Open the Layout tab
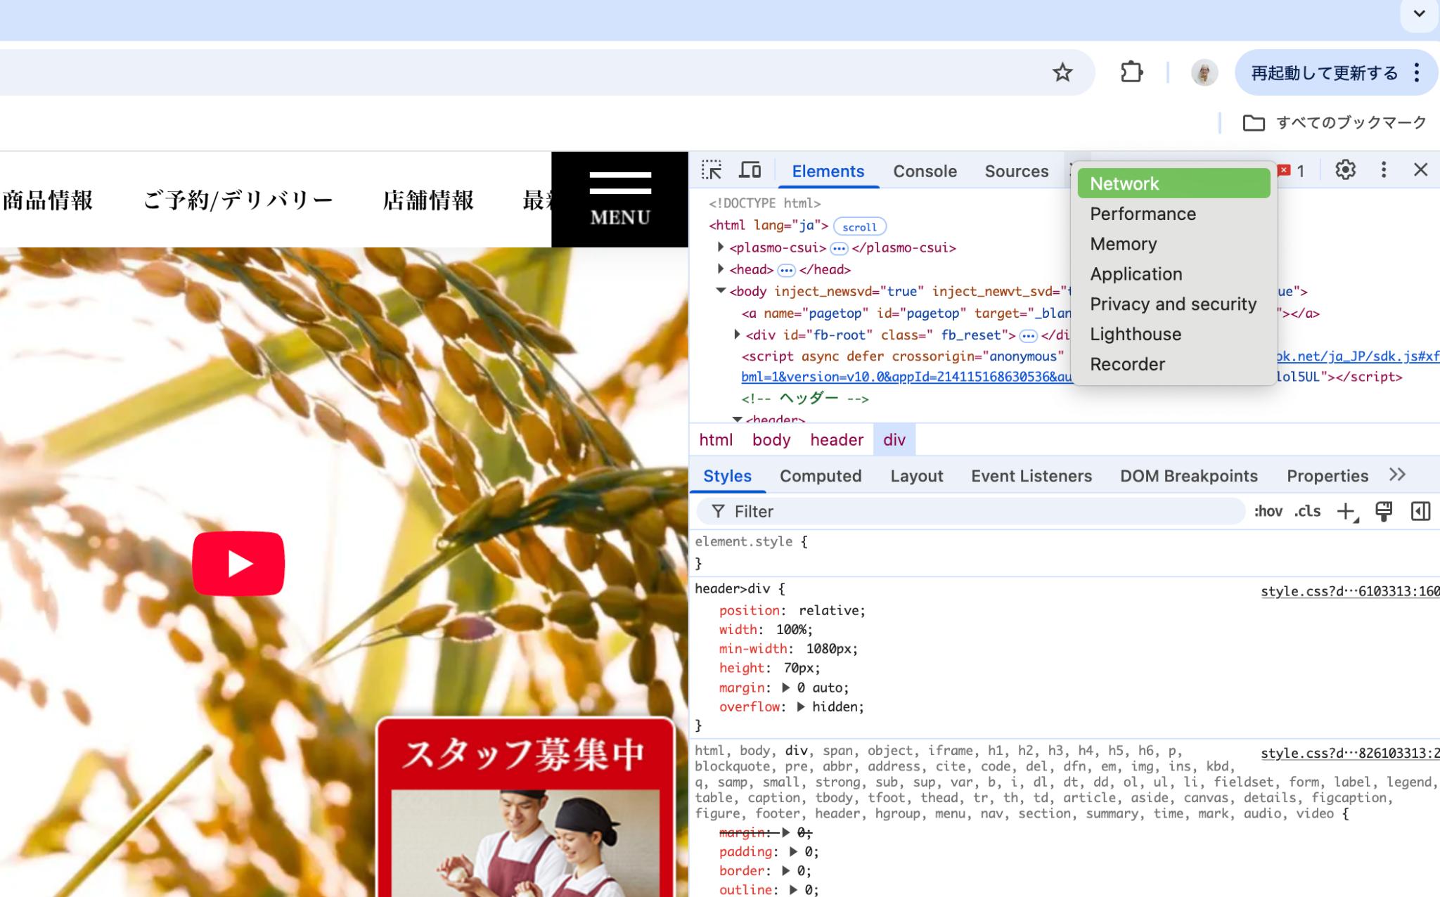This screenshot has width=1440, height=897. pos(916,476)
